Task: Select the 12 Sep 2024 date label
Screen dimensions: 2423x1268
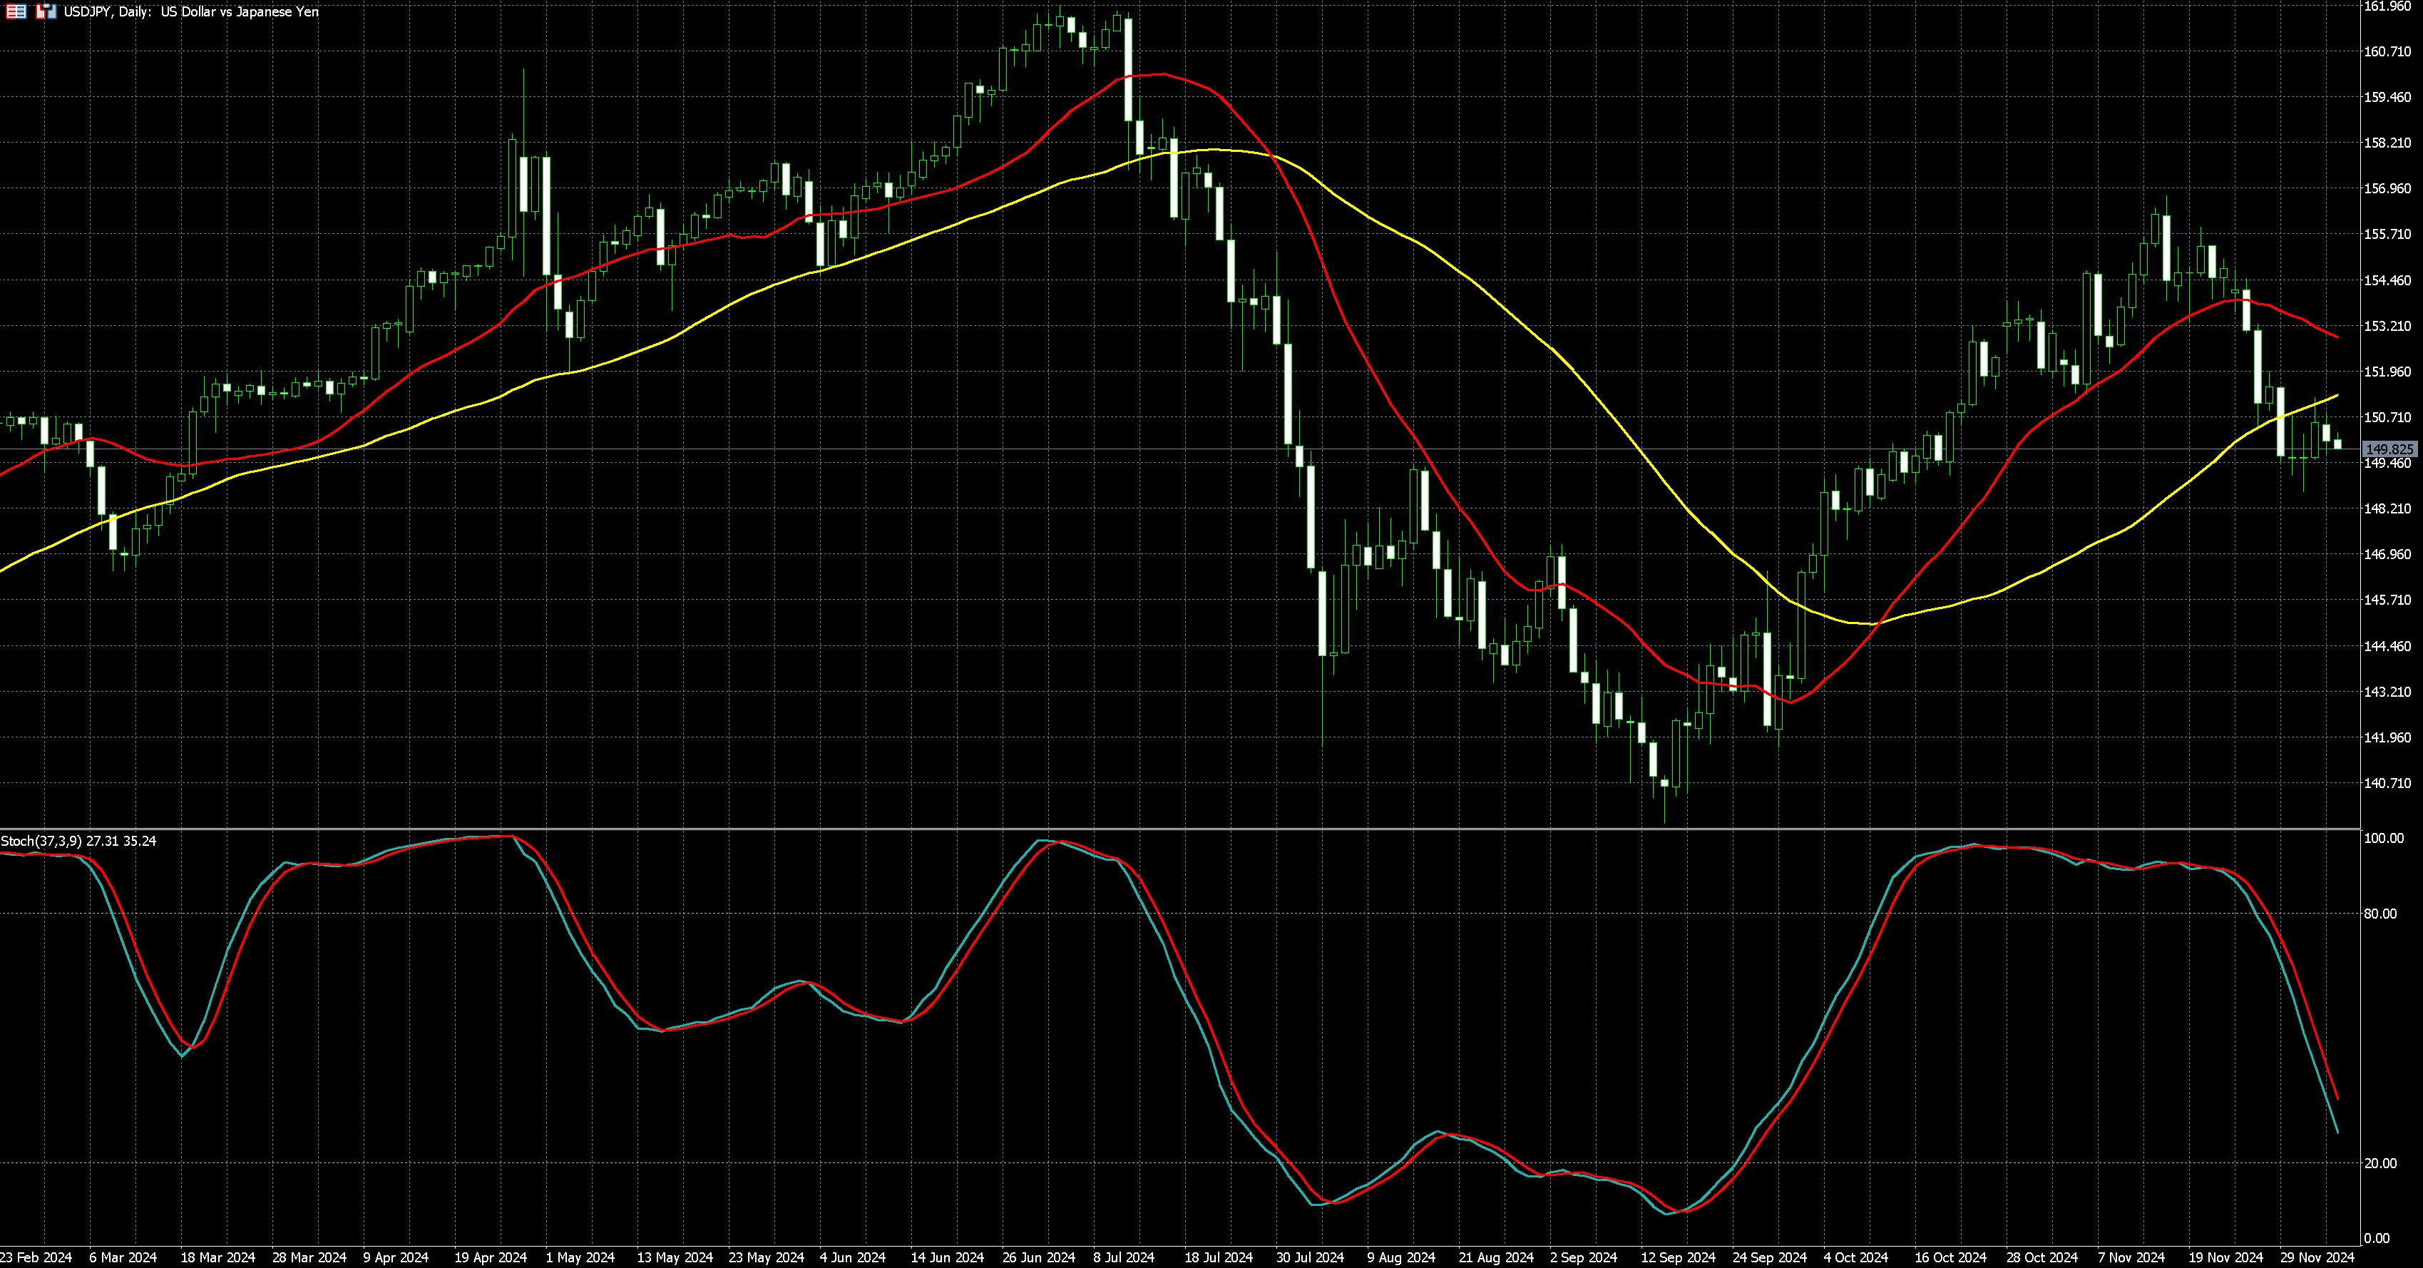Action: (x=1678, y=1257)
